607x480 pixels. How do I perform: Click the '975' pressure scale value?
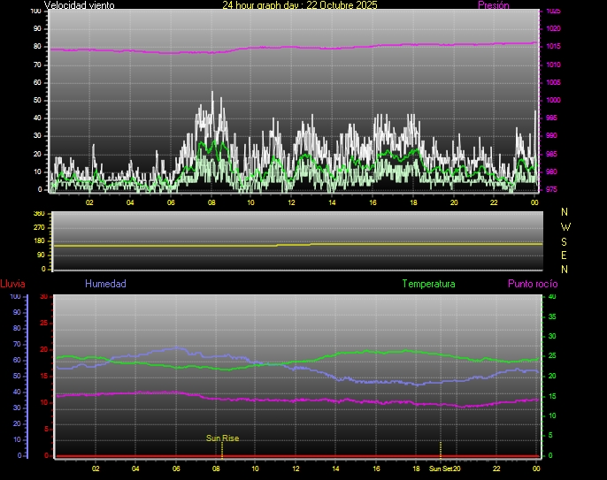point(552,189)
